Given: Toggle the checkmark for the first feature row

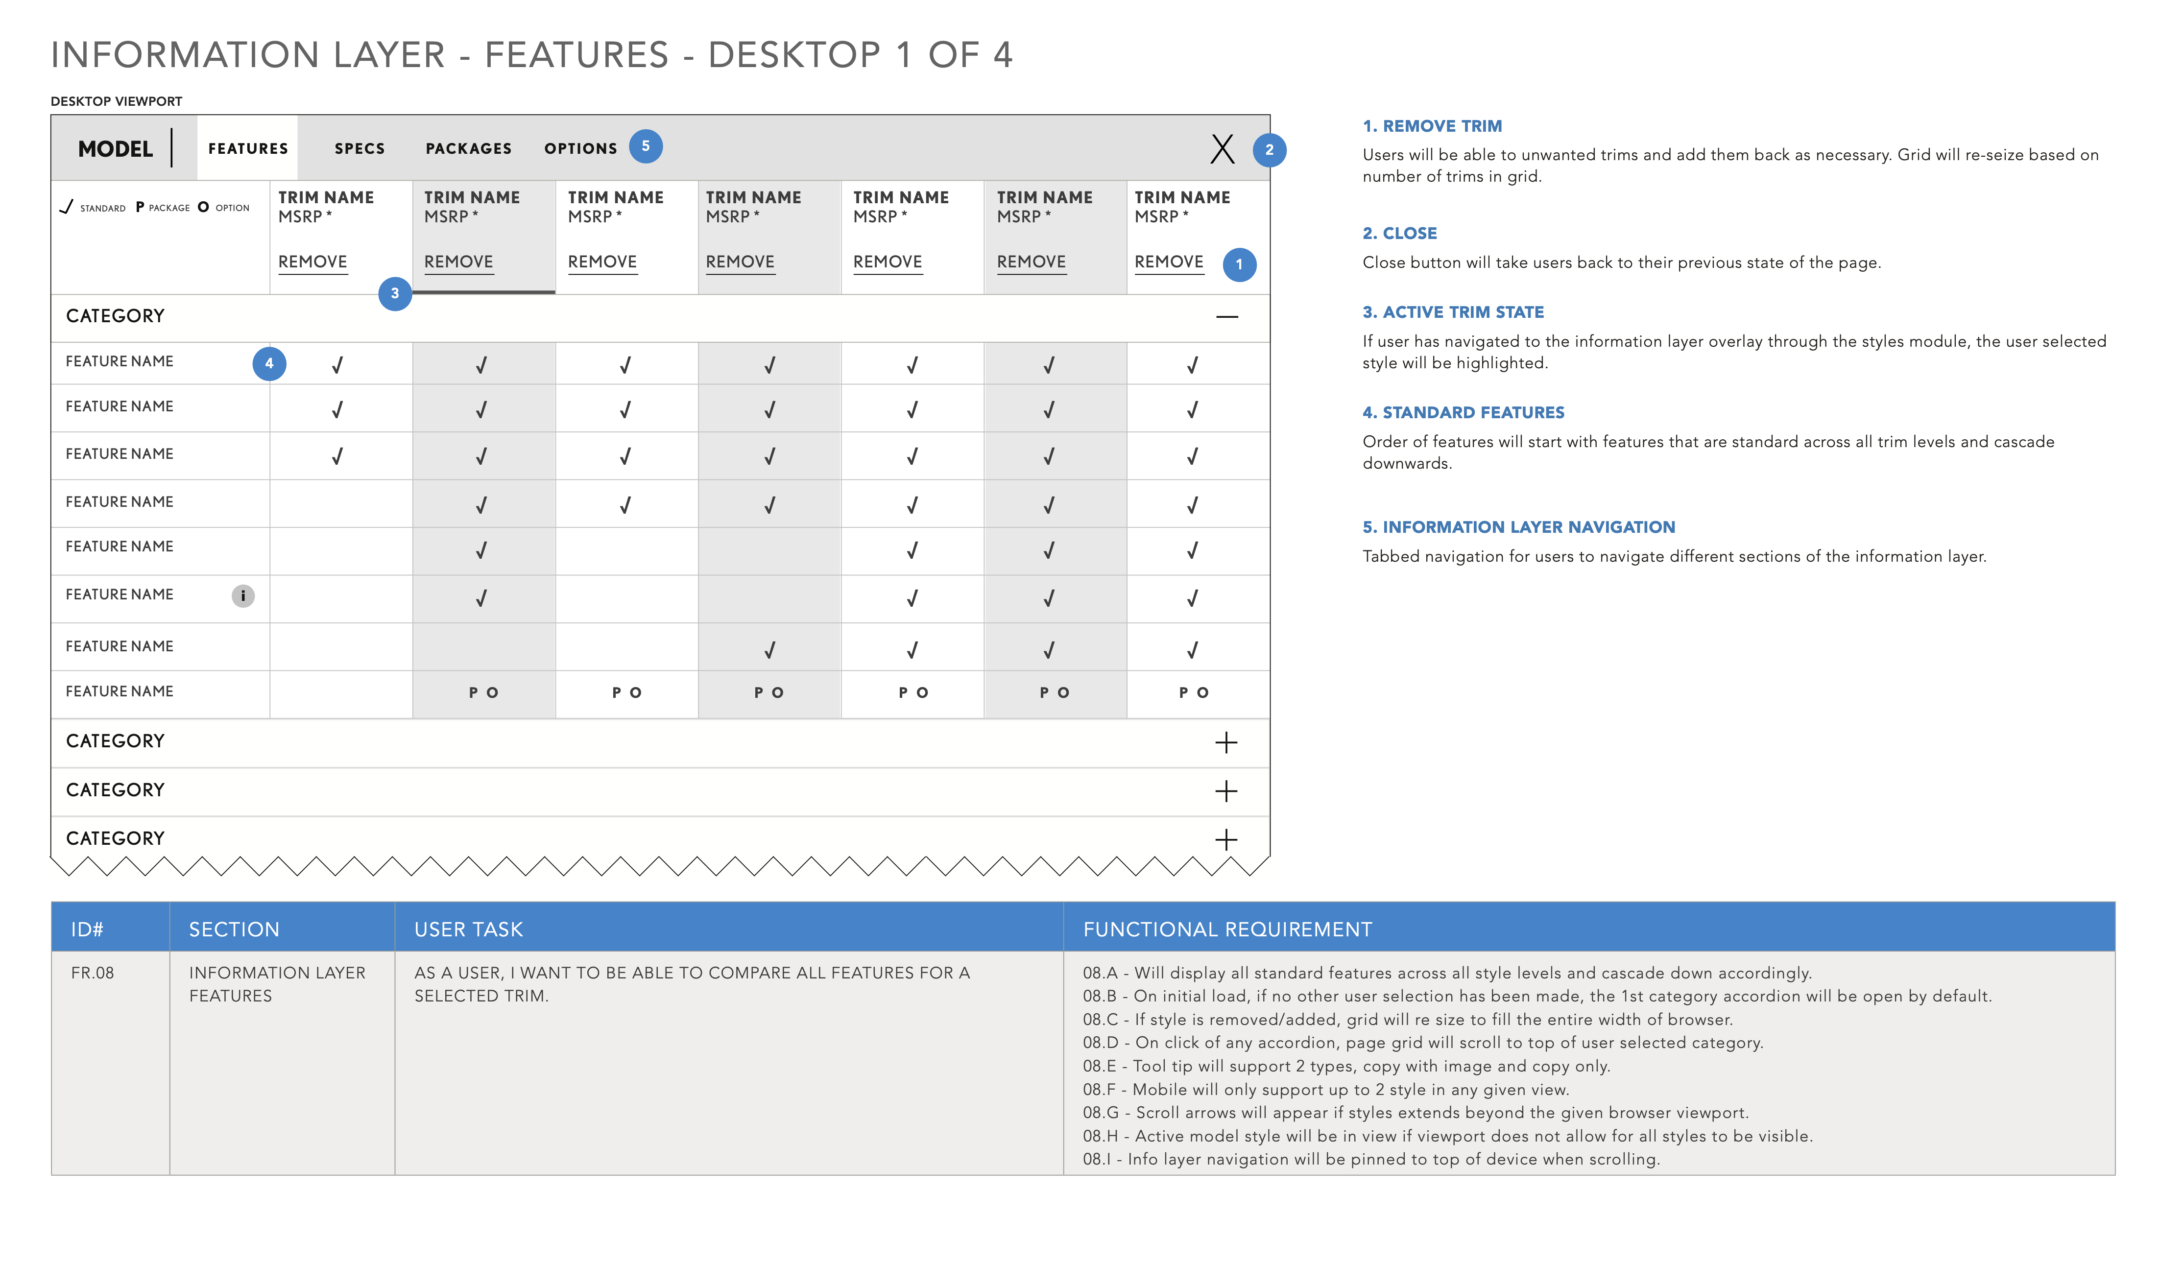Looking at the screenshot, I should point(337,364).
